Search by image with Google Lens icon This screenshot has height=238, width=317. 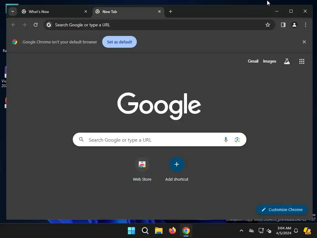(237, 140)
